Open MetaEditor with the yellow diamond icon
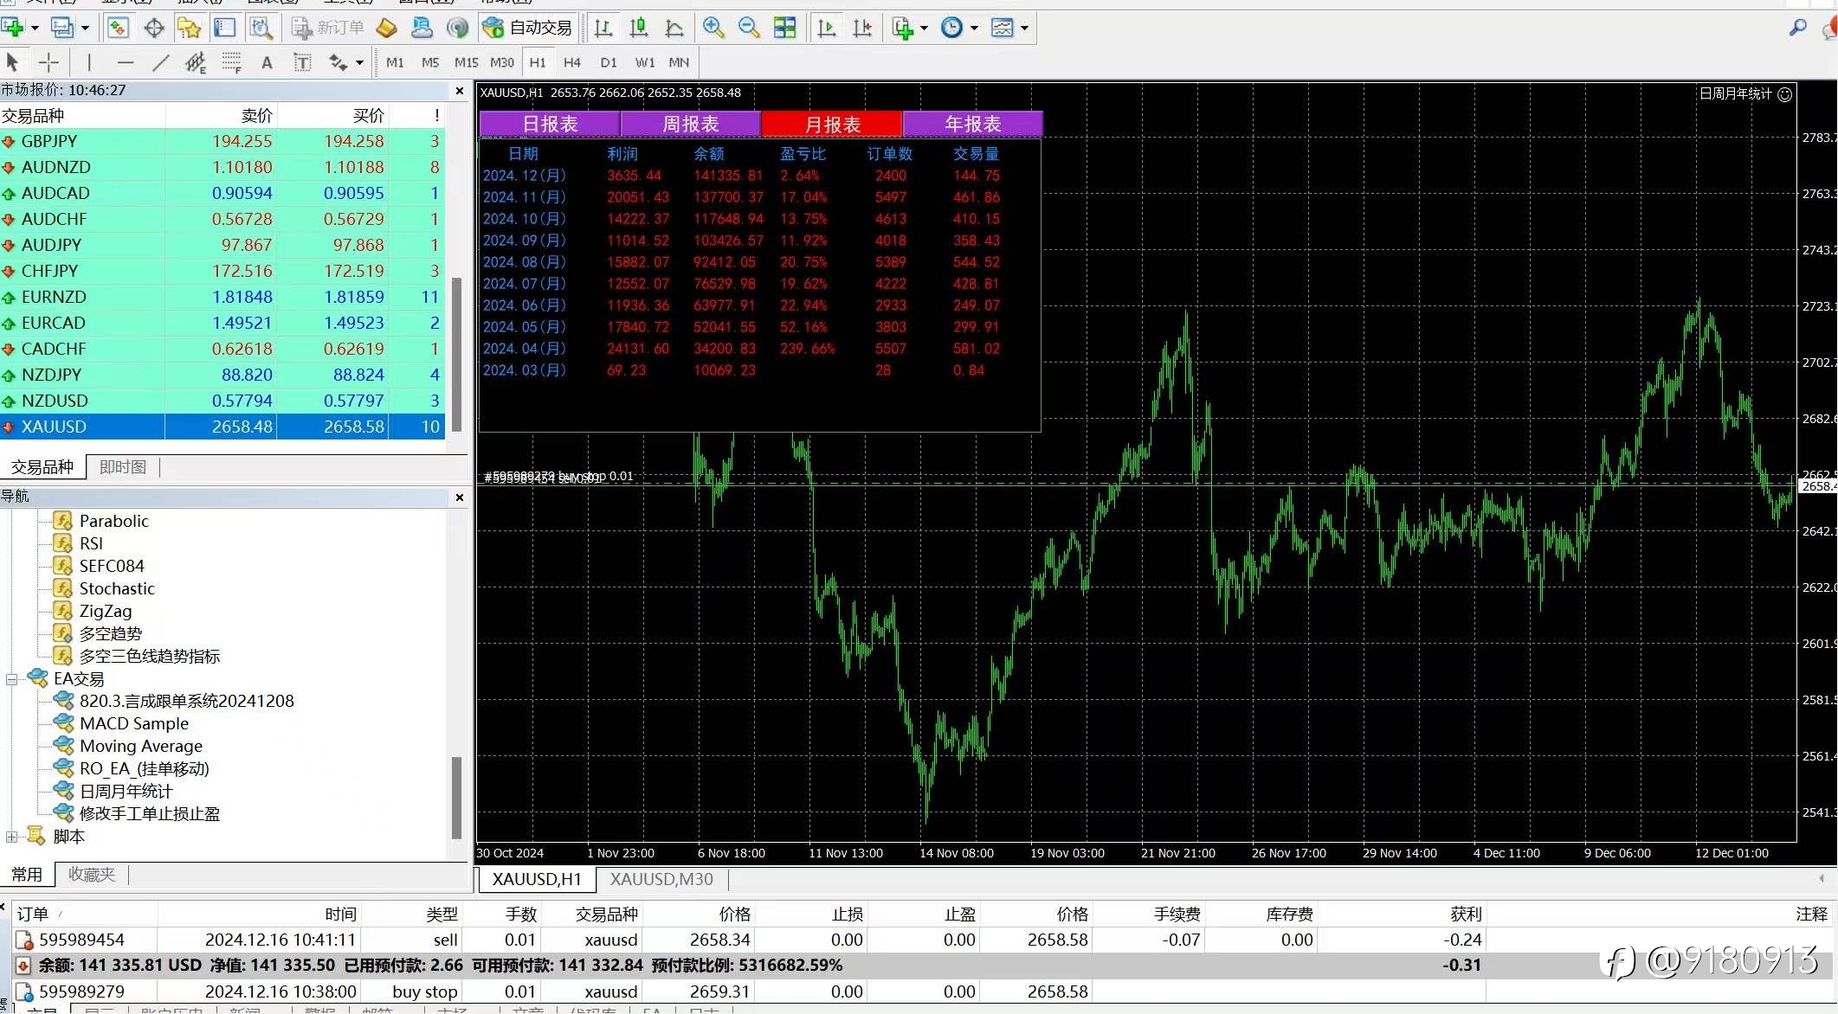The height and width of the screenshot is (1014, 1838). click(386, 28)
